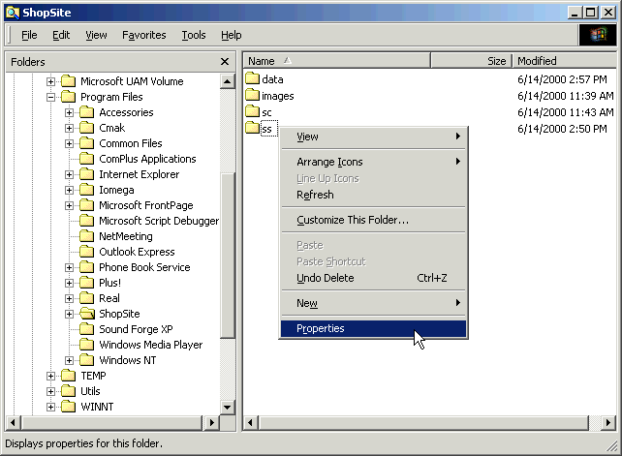Click the data folder icon
The height and width of the screenshot is (456, 622).
pos(252,79)
